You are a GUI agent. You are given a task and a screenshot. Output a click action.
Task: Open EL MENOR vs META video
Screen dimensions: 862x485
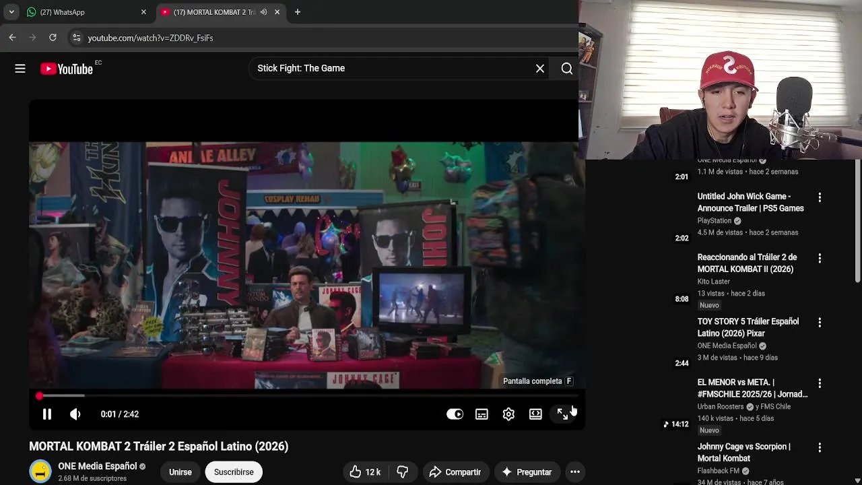(x=752, y=388)
